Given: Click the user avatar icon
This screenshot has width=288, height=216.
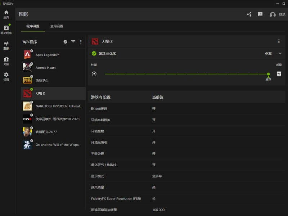Looking at the screenshot, I should pyautogui.click(x=273, y=14).
